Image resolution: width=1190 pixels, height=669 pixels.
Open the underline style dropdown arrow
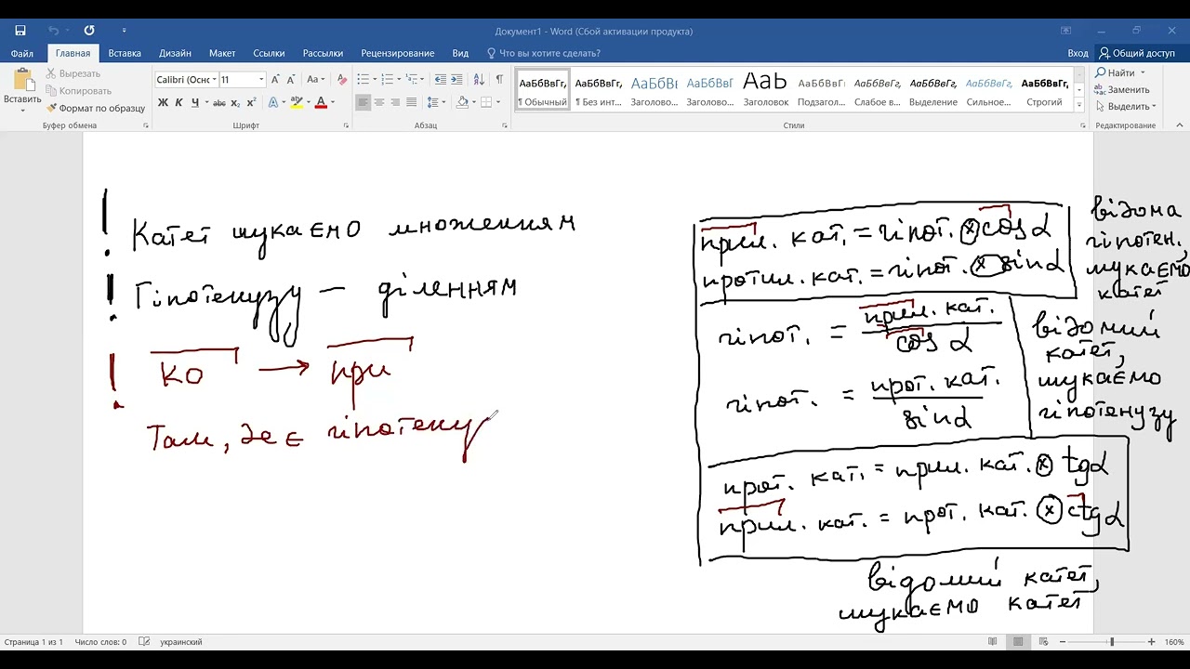point(205,102)
